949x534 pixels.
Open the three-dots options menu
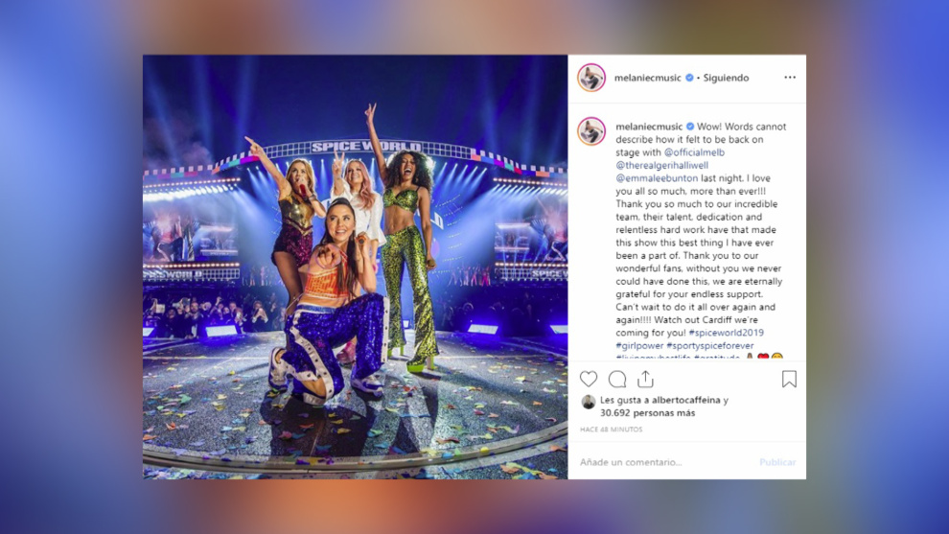tap(790, 78)
